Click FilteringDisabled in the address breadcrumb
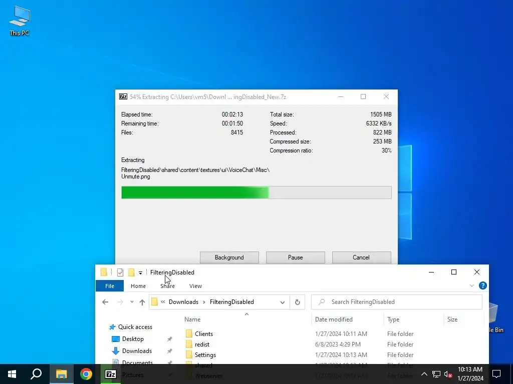 231,301
